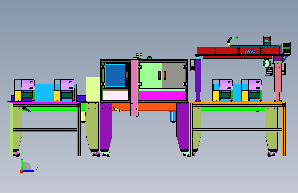Select the light green lower crossbar of the right table
The image size is (298, 193).
coord(237,130)
